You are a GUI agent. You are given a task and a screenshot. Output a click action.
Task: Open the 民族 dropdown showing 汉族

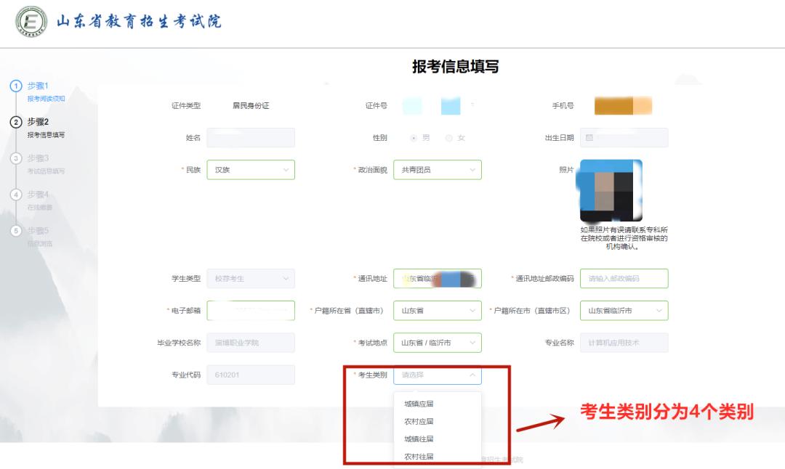click(x=251, y=169)
